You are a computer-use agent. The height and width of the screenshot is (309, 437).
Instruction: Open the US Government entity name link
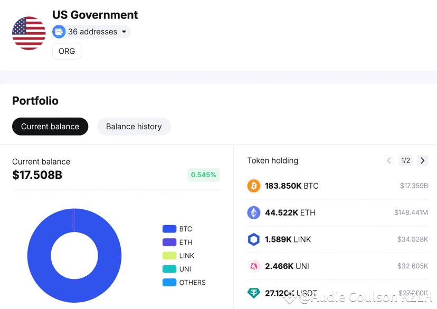(x=94, y=15)
